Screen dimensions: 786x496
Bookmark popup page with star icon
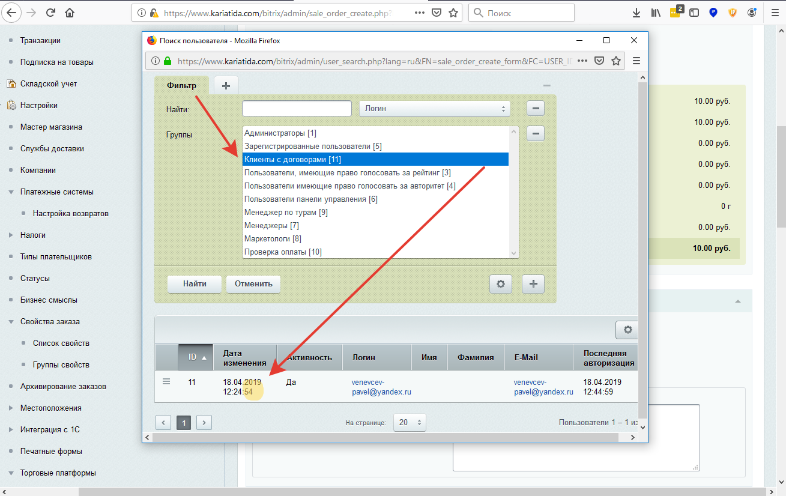click(x=616, y=61)
